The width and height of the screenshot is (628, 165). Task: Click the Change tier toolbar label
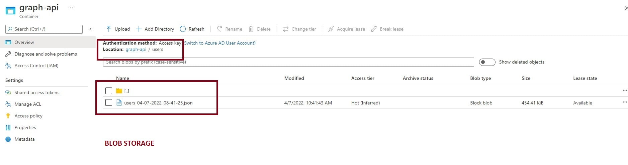pyautogui.click(x=304, y=29)
